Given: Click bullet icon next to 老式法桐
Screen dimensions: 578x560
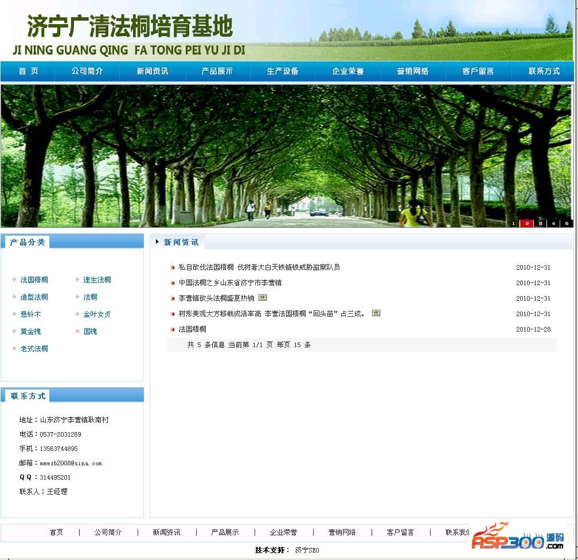Looking at the screenshot, I should point(14,348).
